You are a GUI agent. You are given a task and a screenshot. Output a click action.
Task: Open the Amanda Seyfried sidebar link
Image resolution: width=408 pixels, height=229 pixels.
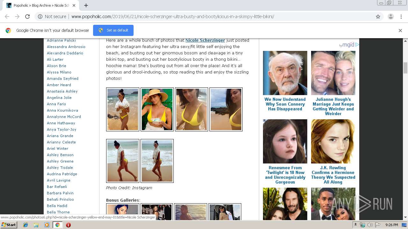(x=63, y=79)
